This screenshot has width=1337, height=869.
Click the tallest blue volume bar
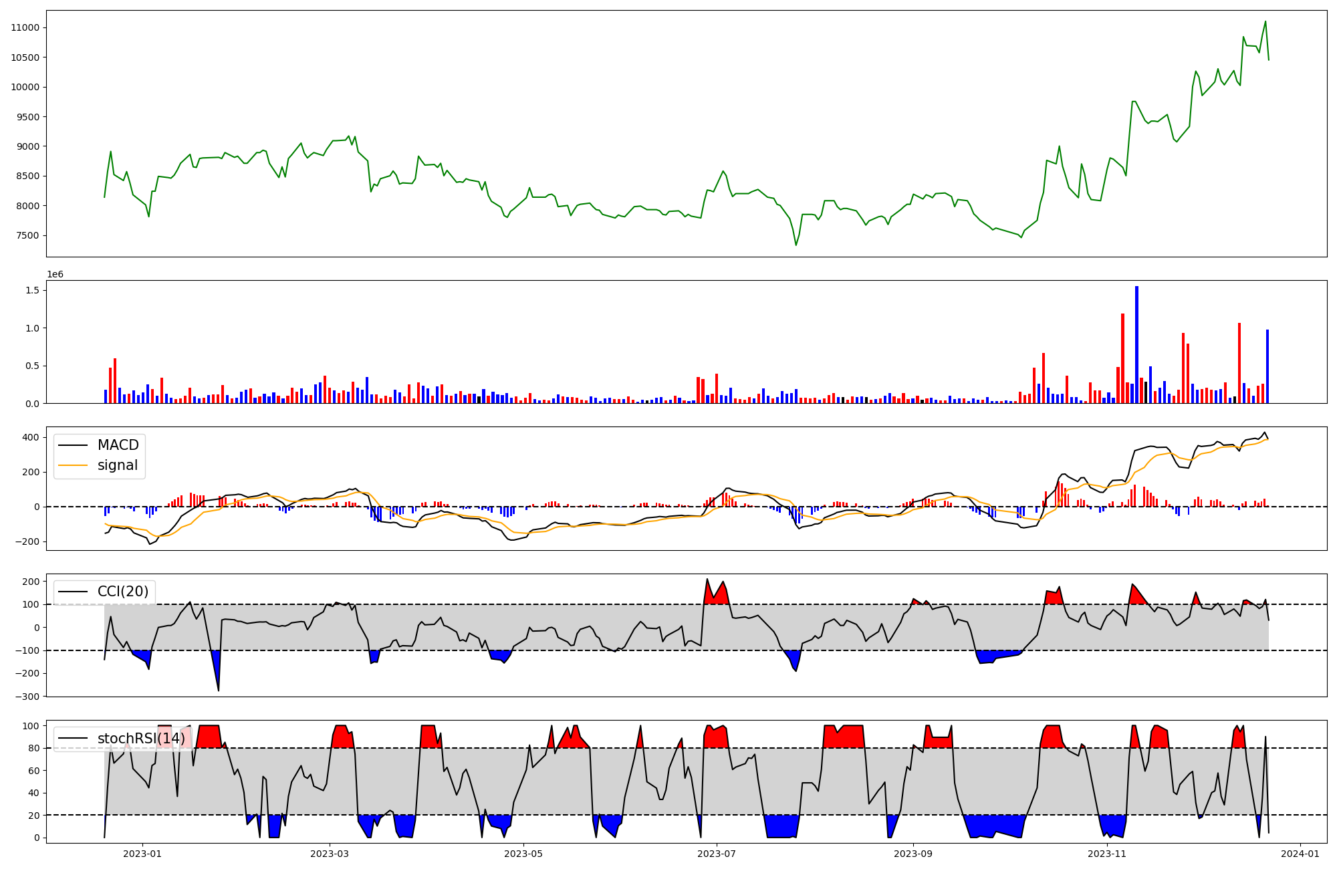pos(1136,344)
